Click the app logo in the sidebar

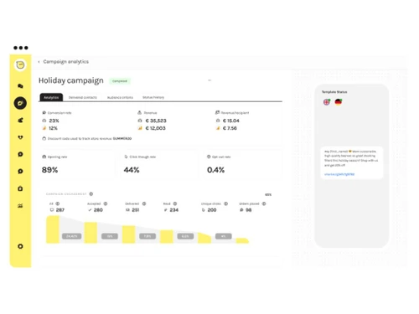tap(20, 65)
